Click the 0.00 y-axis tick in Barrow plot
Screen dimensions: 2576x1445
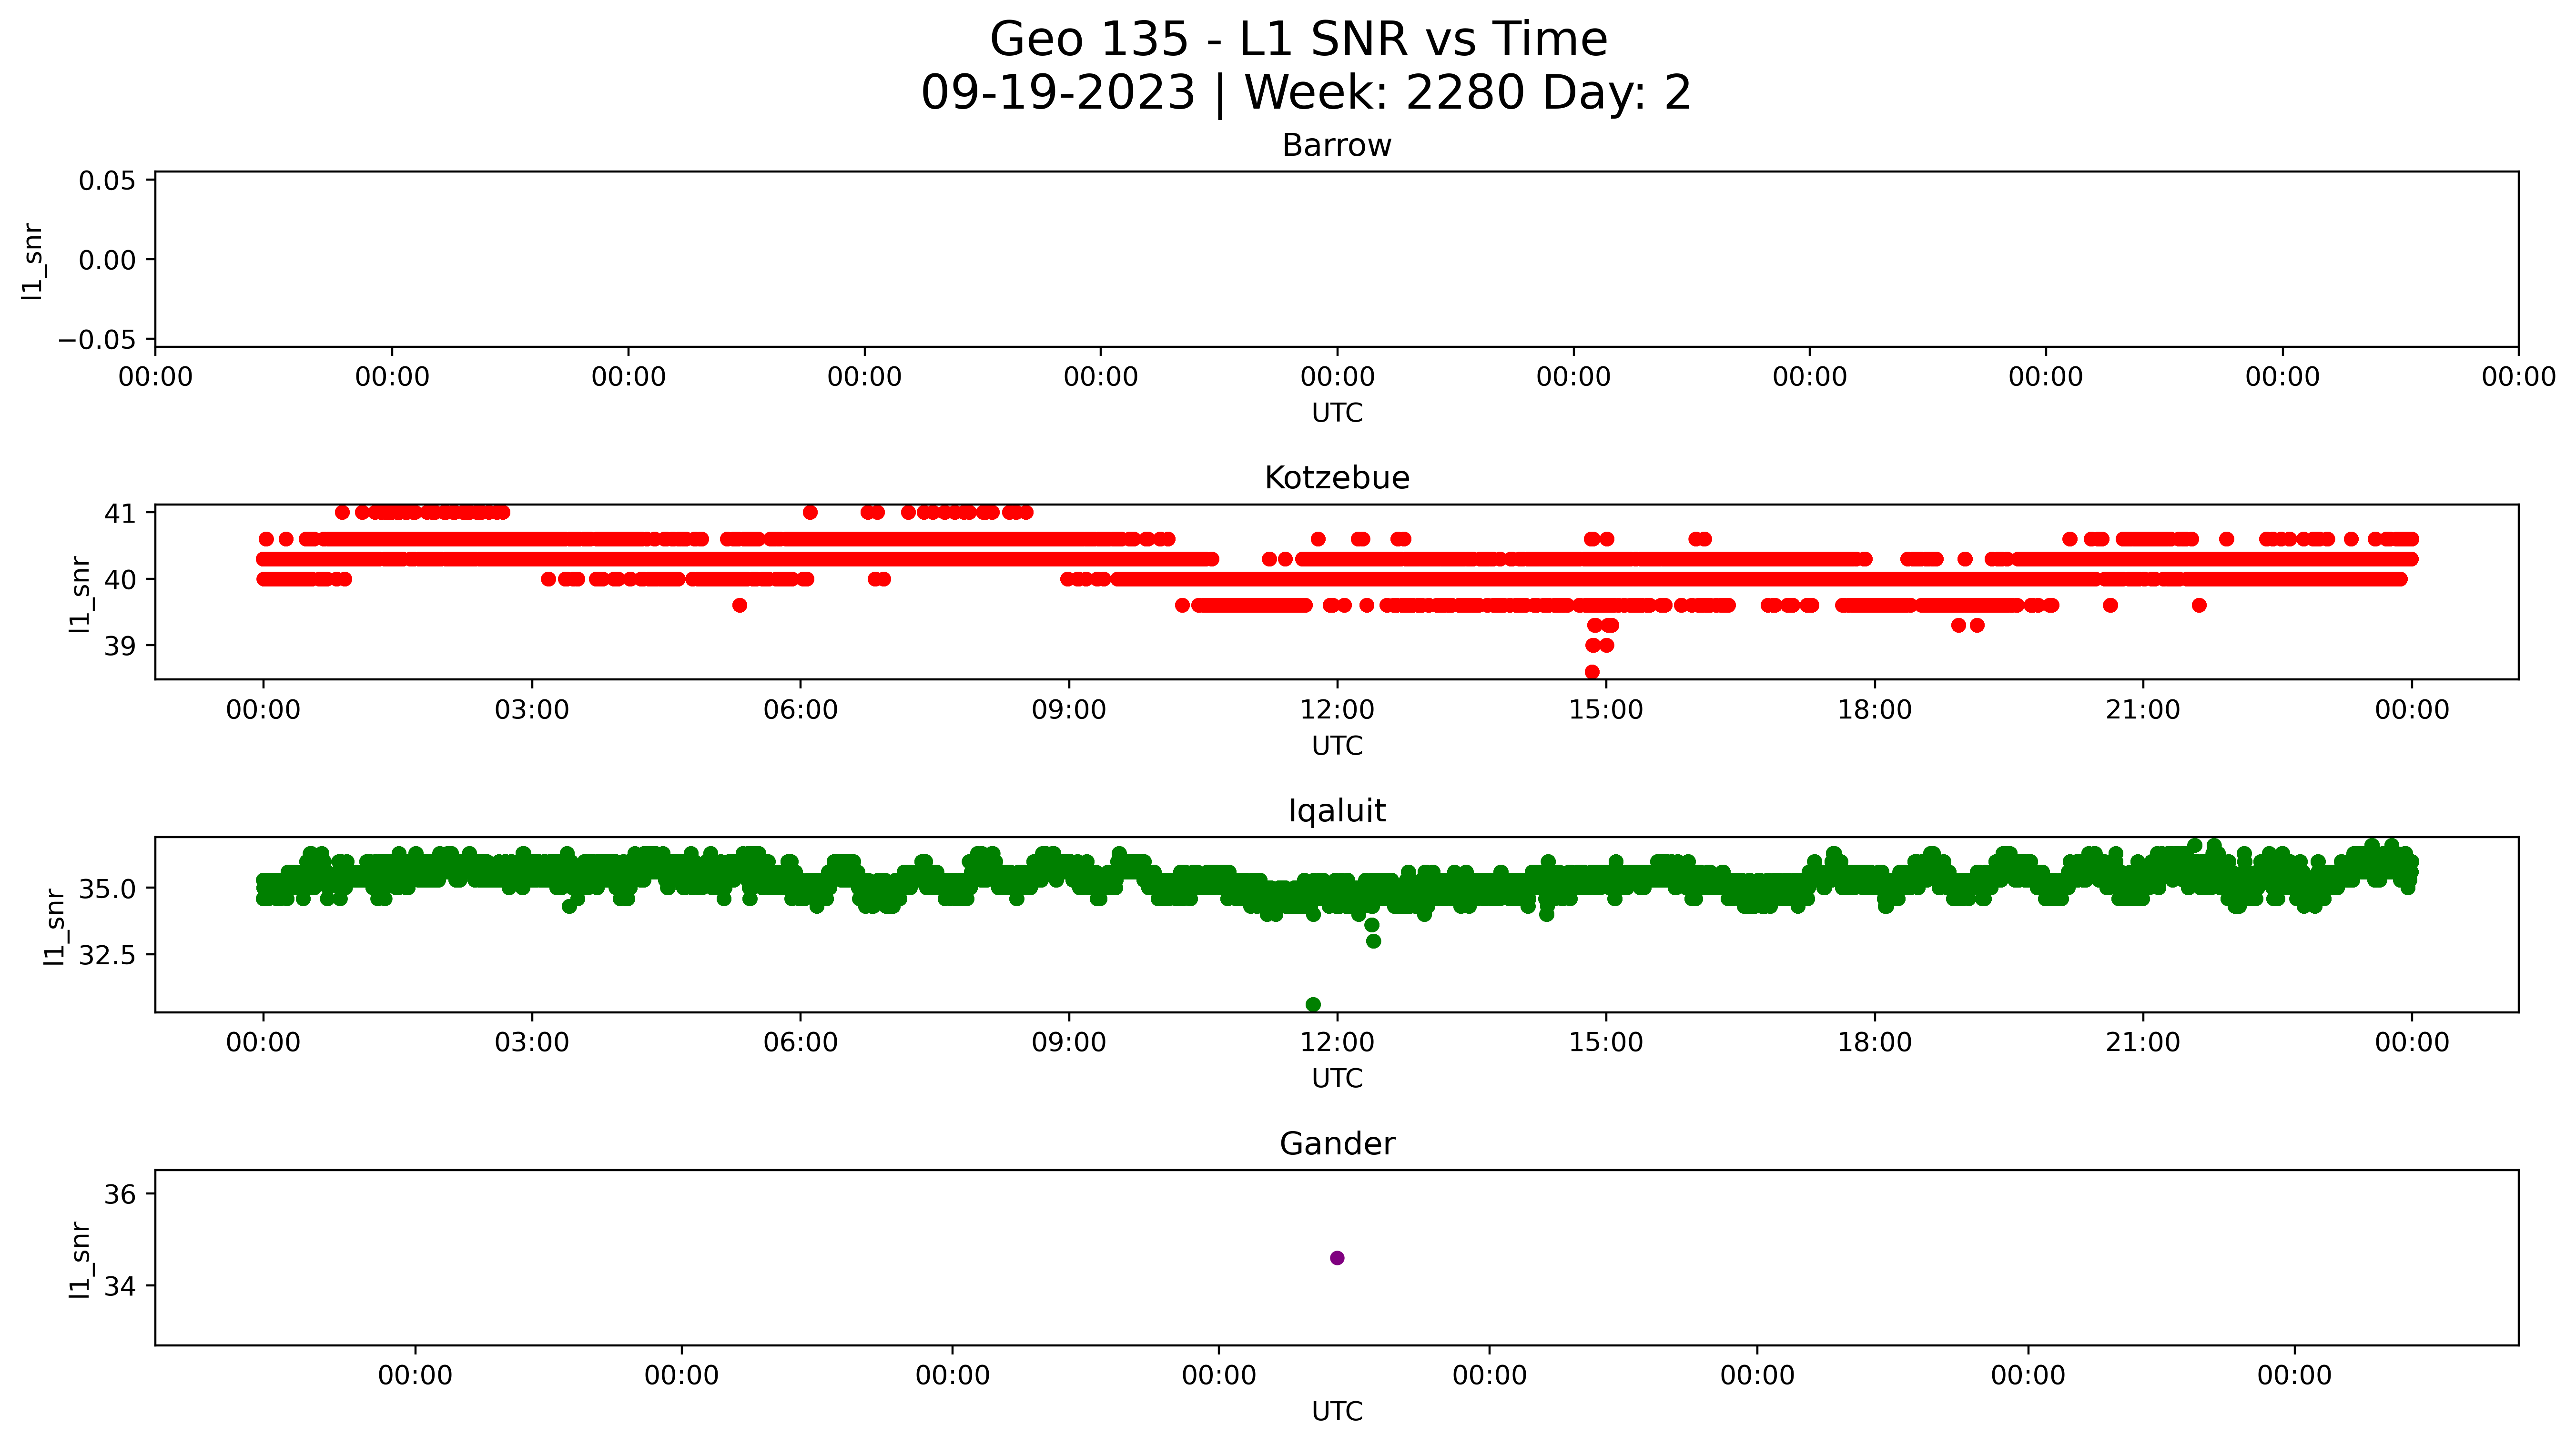click(107, 260)
